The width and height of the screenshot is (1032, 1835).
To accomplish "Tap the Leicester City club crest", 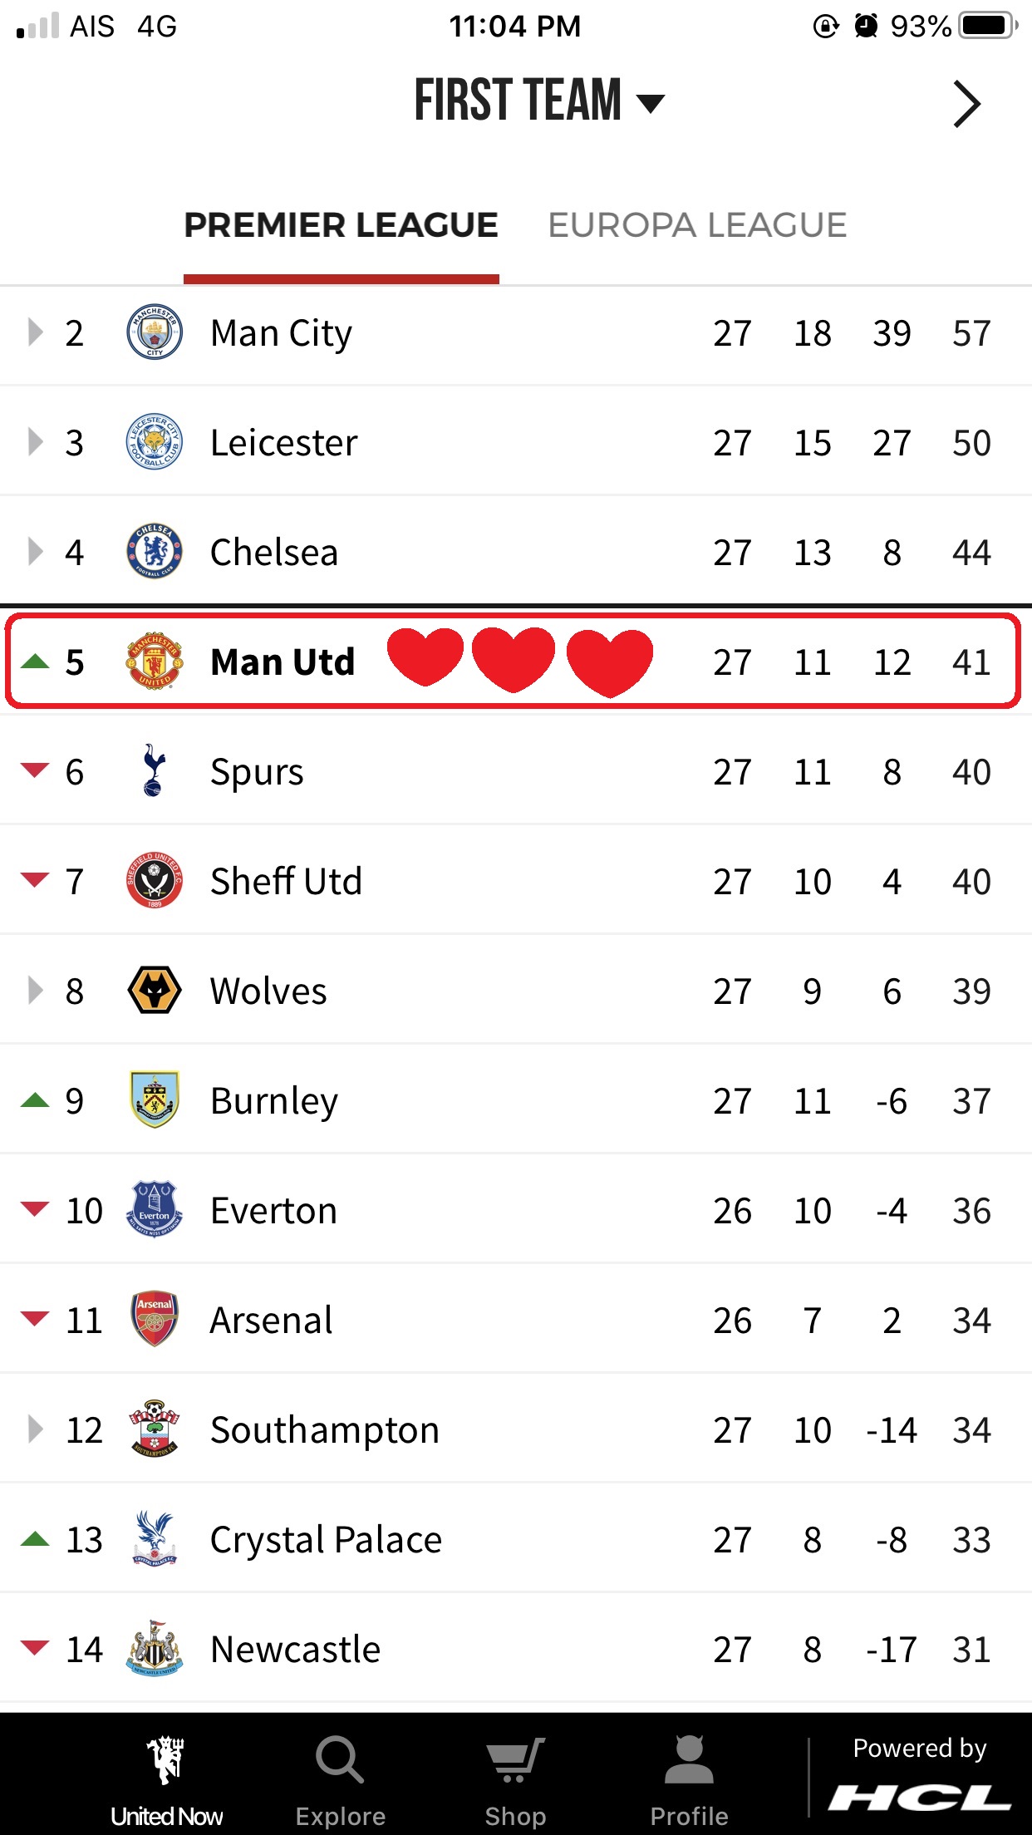I will (155, 442).
